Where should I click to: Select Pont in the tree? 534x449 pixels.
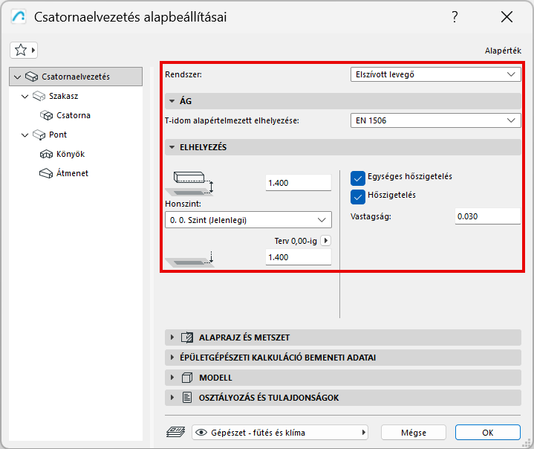coord(58,135)
